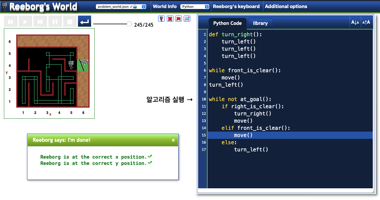Select the red wheeled robot model icon

click(179, 19)
